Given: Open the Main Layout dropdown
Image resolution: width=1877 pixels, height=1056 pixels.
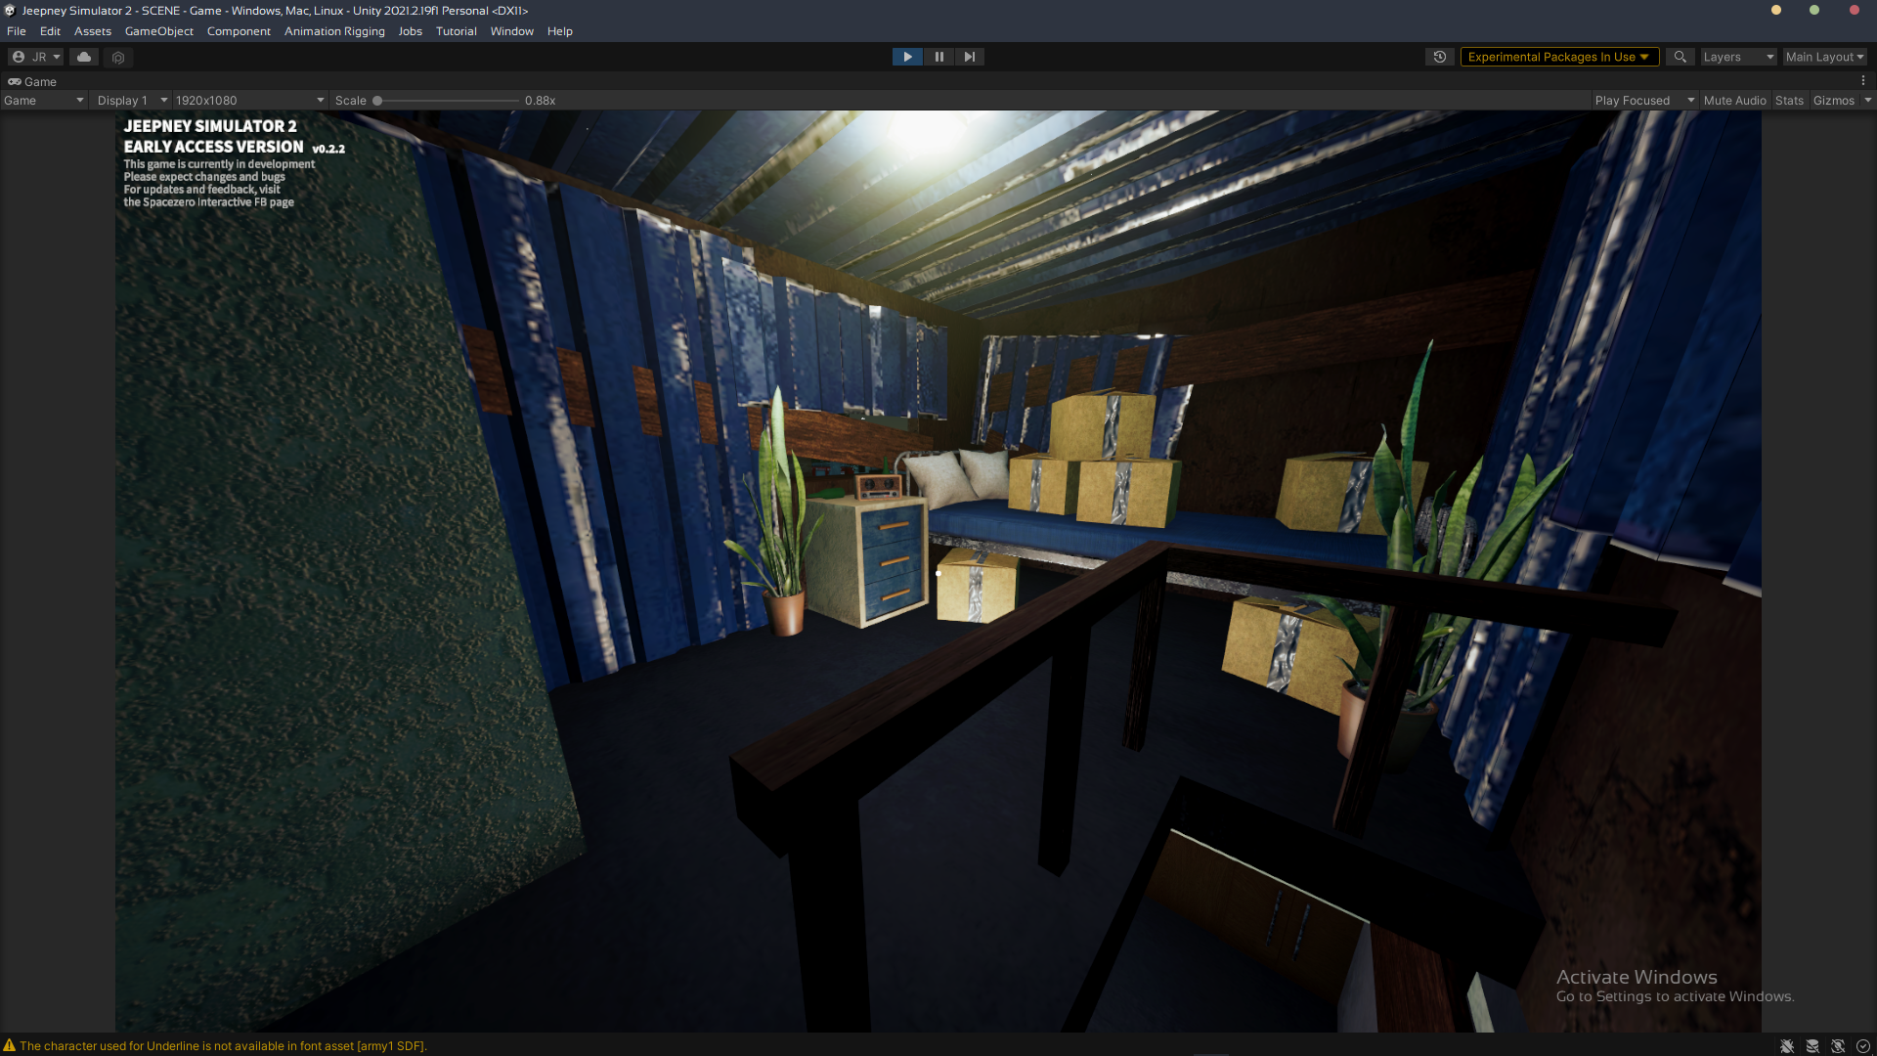Looking at the screenshot, I should click(x=1824, y=57).
